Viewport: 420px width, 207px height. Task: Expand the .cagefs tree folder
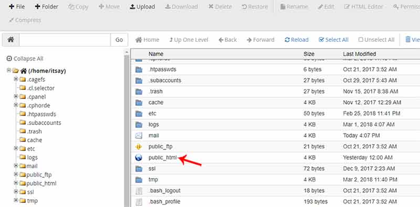(x=16, y=79)
